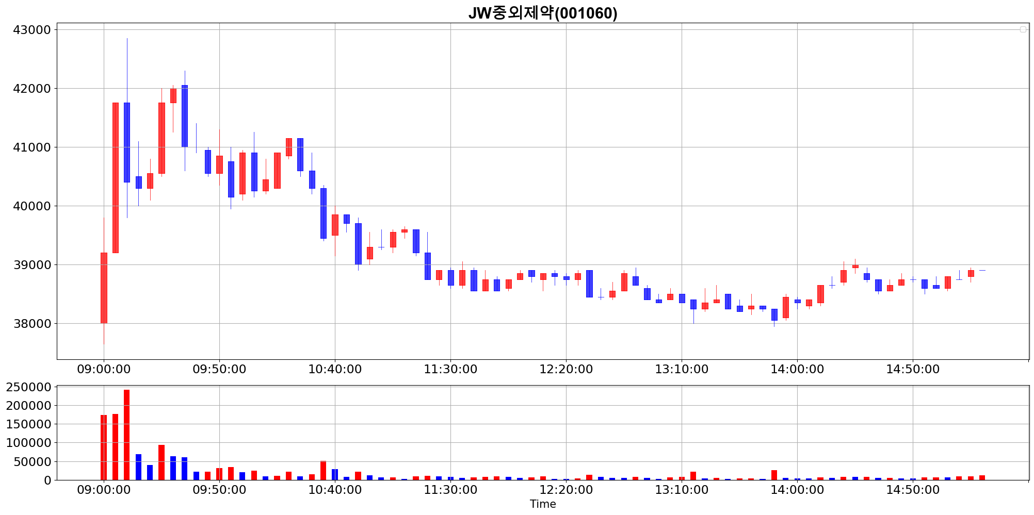
Task: Click the 250000 volume axis label
Action: coord(28,387)
